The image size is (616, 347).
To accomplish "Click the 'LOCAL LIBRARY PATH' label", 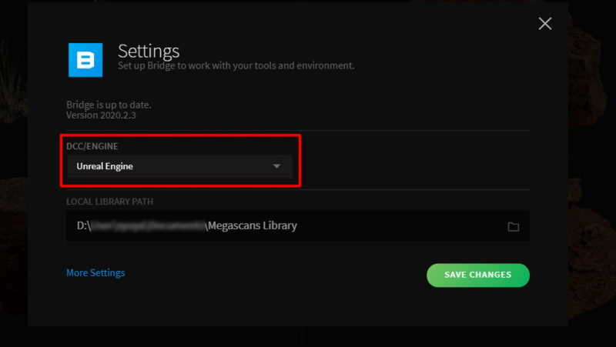I will click(x=109, y=202).
